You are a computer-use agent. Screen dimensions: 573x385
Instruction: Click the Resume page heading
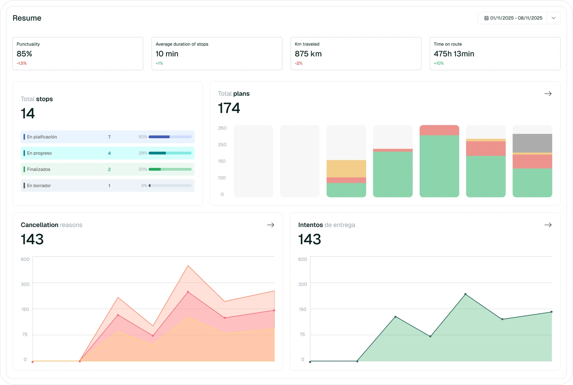[x=27, y=18]
